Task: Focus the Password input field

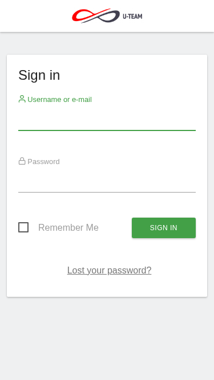Action: click(x=107, y=182)
